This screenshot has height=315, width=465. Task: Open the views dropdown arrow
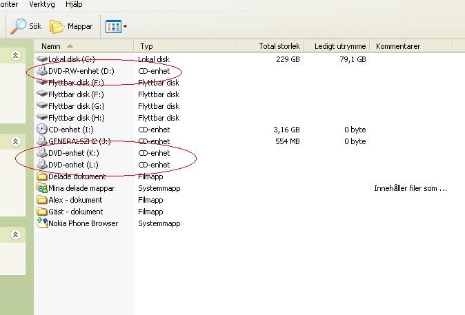pos(125,27)
